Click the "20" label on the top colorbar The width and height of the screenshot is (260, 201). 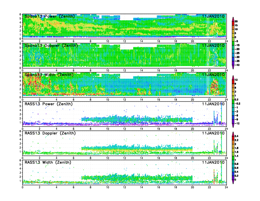tap(236, 21)
